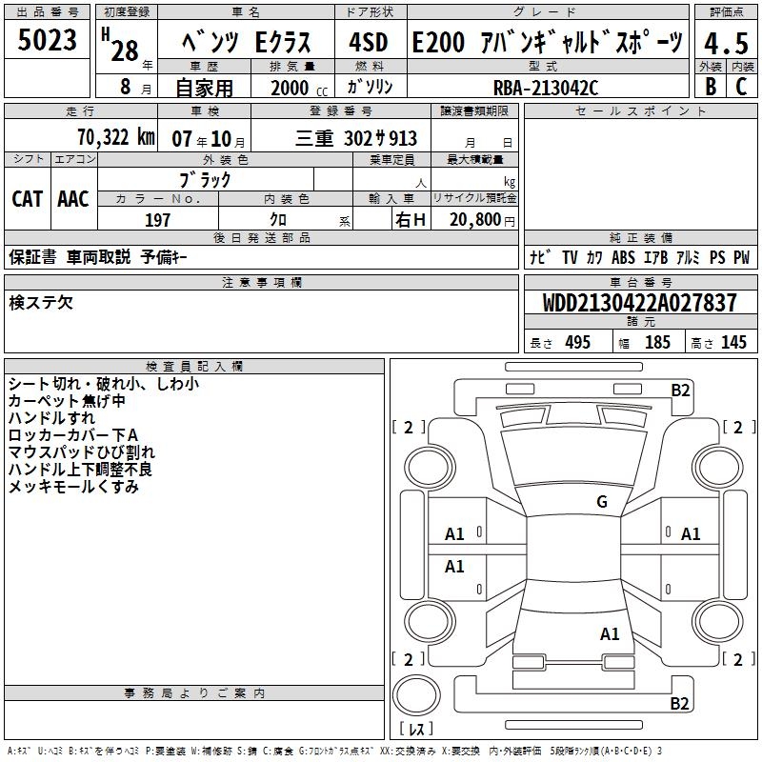This screenshot has width=762, height=762.
Task: Click the spare tire circle above レス
Action: 416,695
